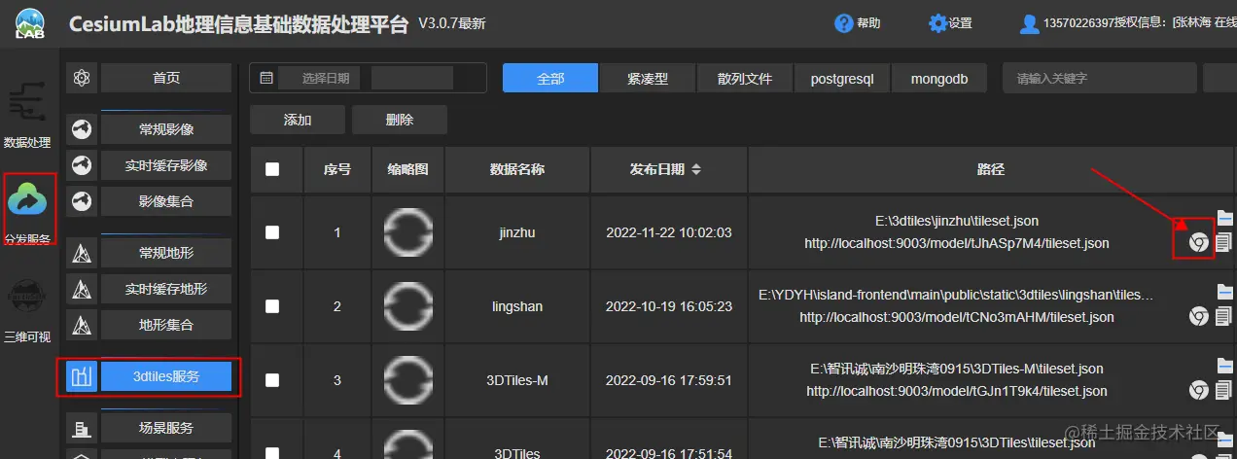Click the 常规地形 terrain icon
This screenshot has width=1237, height=459.
pos(82,253)
